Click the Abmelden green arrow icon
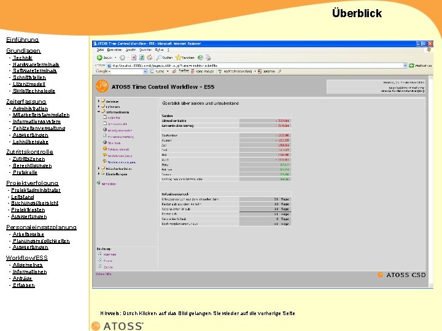 [98, 183]
